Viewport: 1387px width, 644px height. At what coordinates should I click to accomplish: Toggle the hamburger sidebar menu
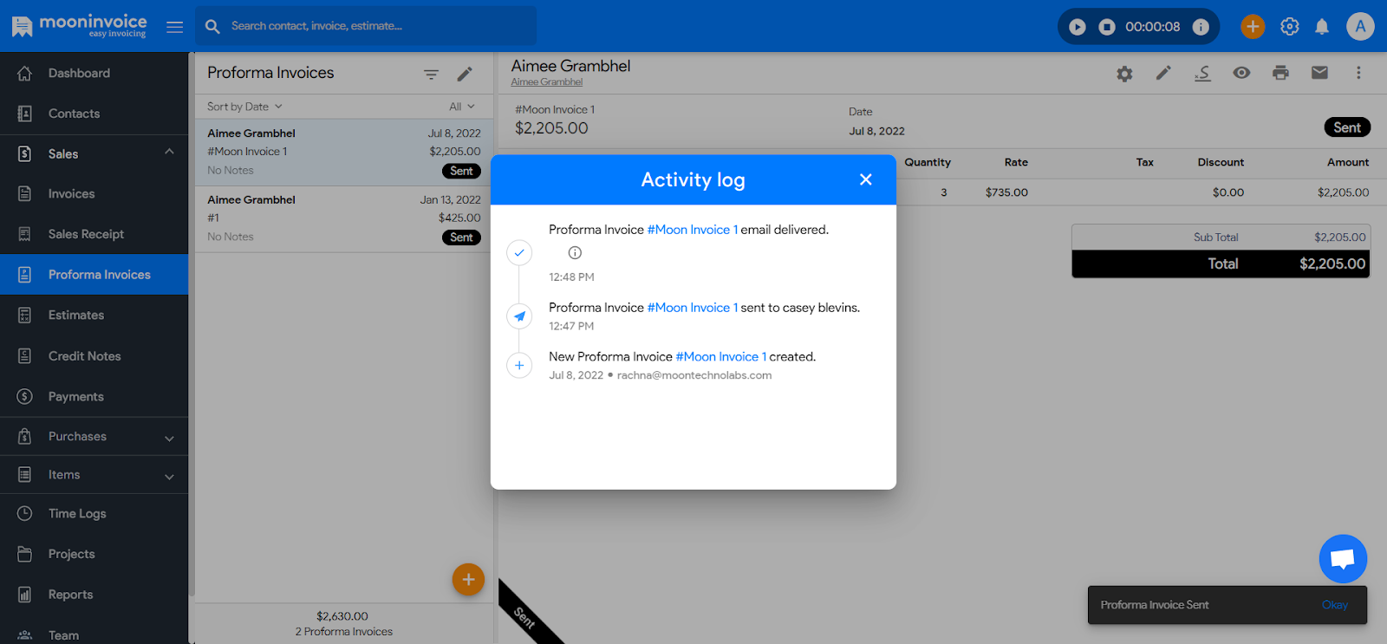174,27
